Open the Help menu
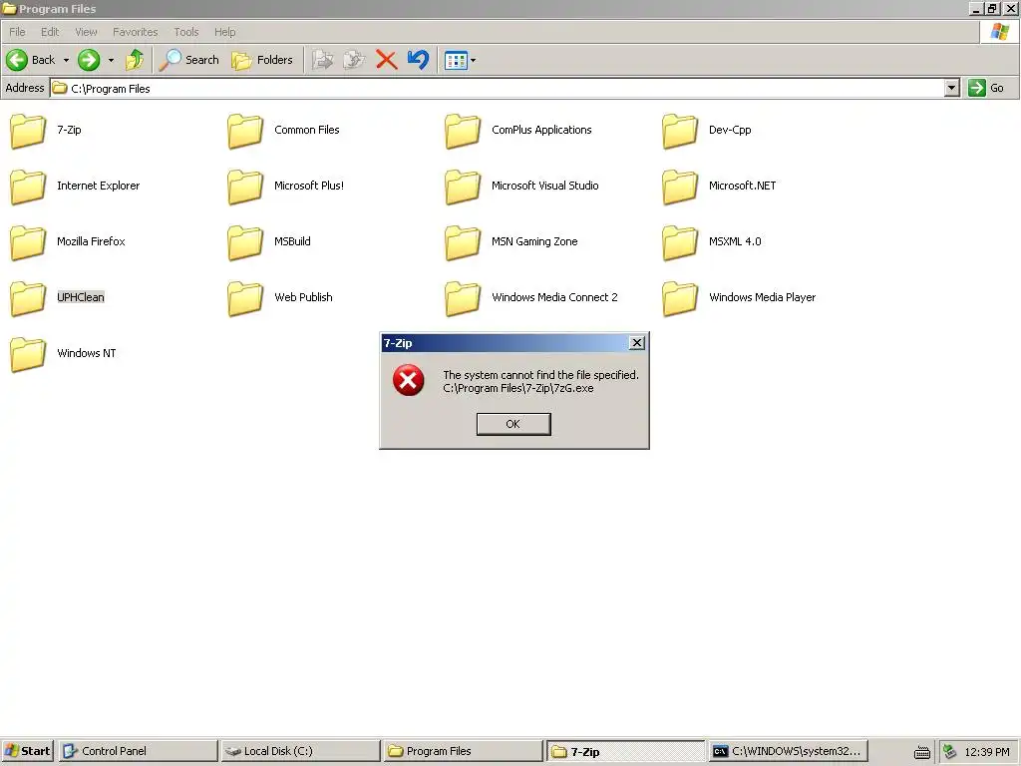This screenshot has height=766, width=1021. (224, 32)
